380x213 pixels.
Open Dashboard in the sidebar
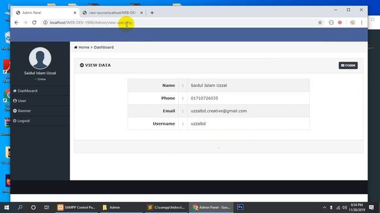point(25,91)
